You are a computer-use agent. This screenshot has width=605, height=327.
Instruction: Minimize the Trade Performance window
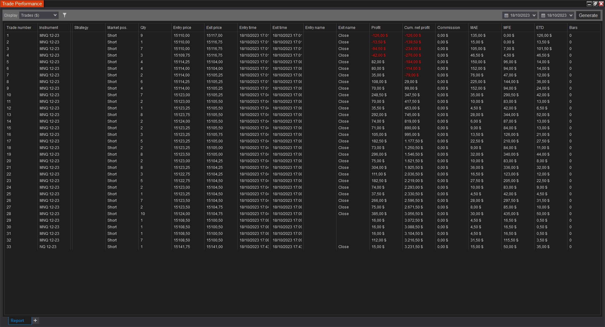(589, 4)
